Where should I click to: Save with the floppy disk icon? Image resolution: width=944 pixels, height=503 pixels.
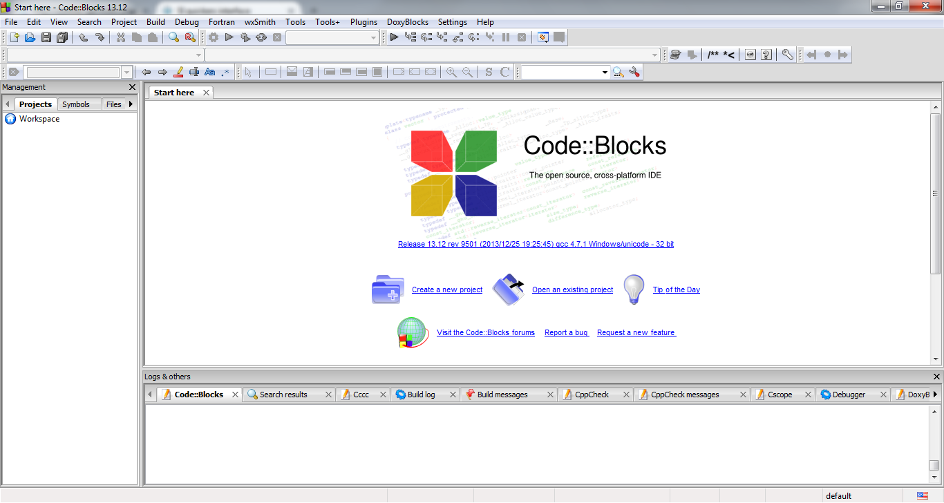click(46, 37)
